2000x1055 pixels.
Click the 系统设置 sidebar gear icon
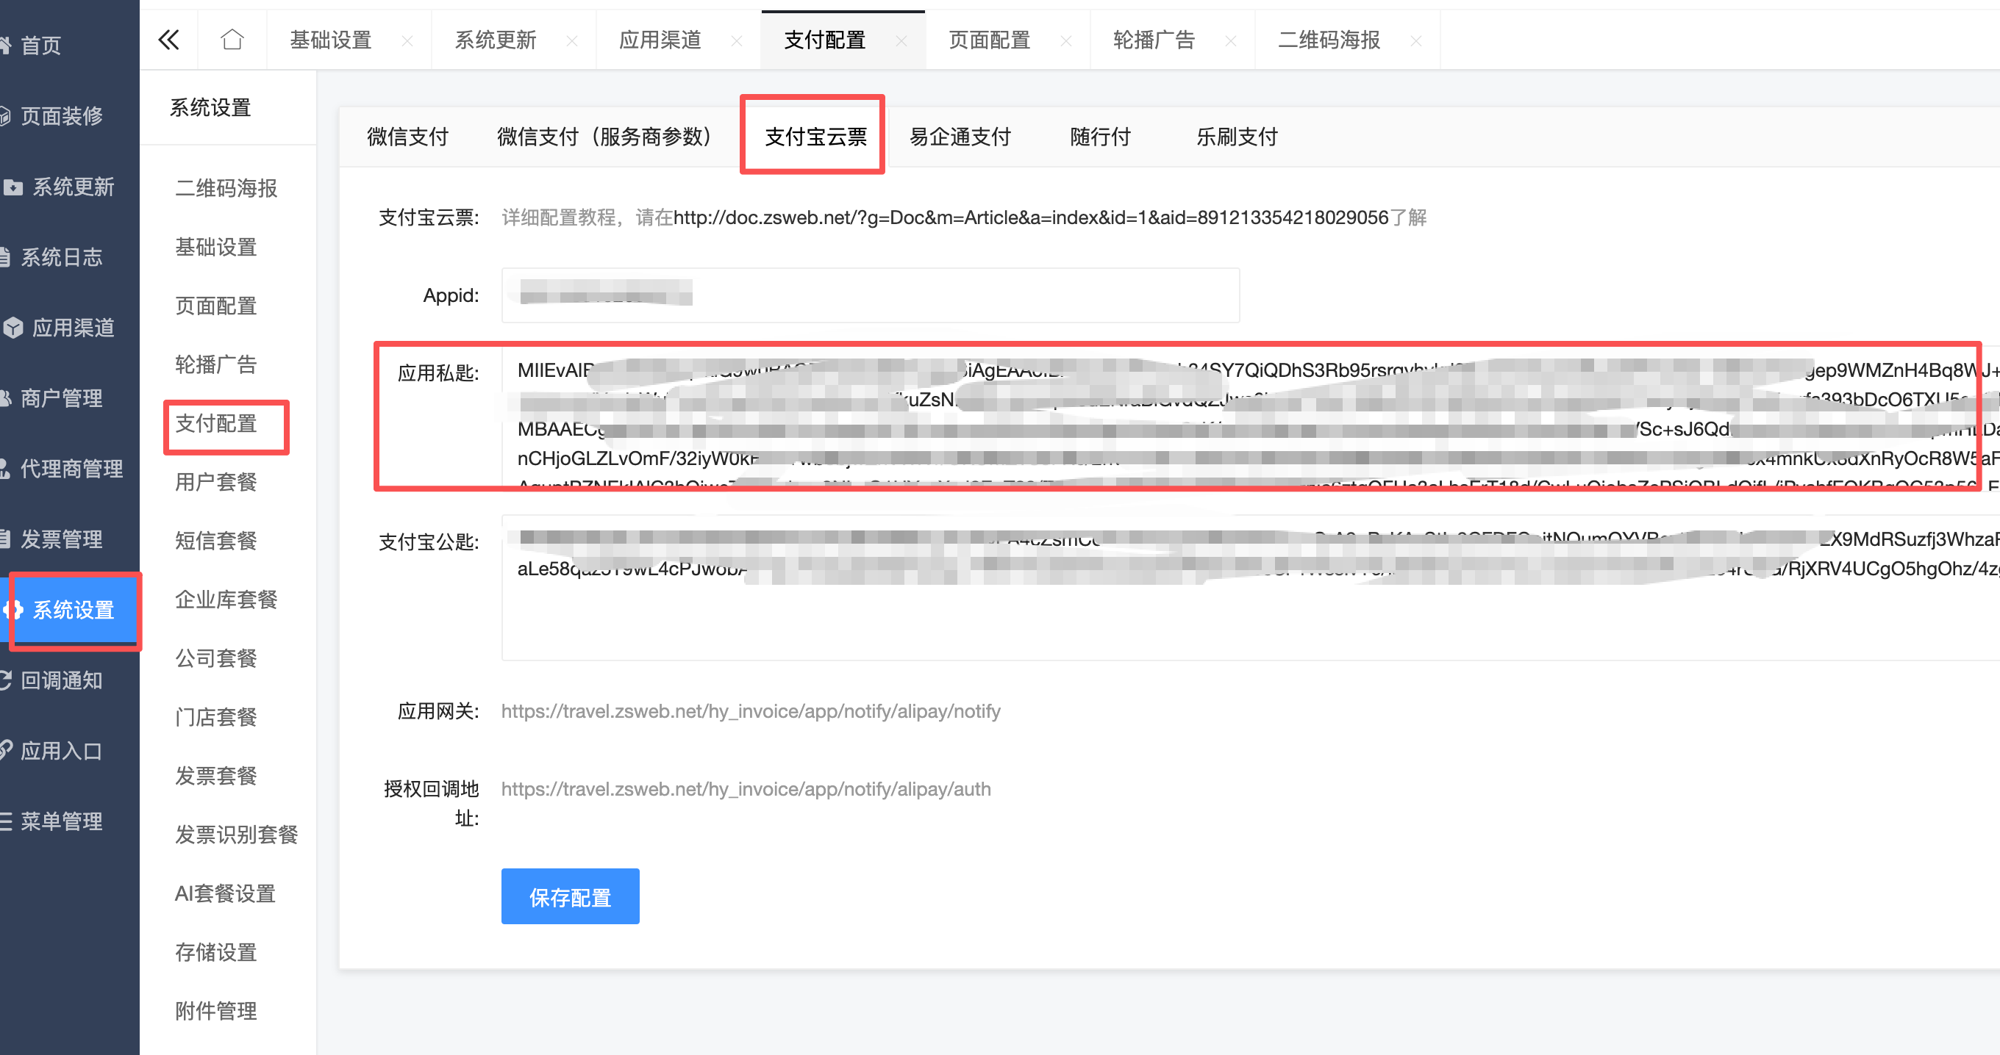click(13, 610)
